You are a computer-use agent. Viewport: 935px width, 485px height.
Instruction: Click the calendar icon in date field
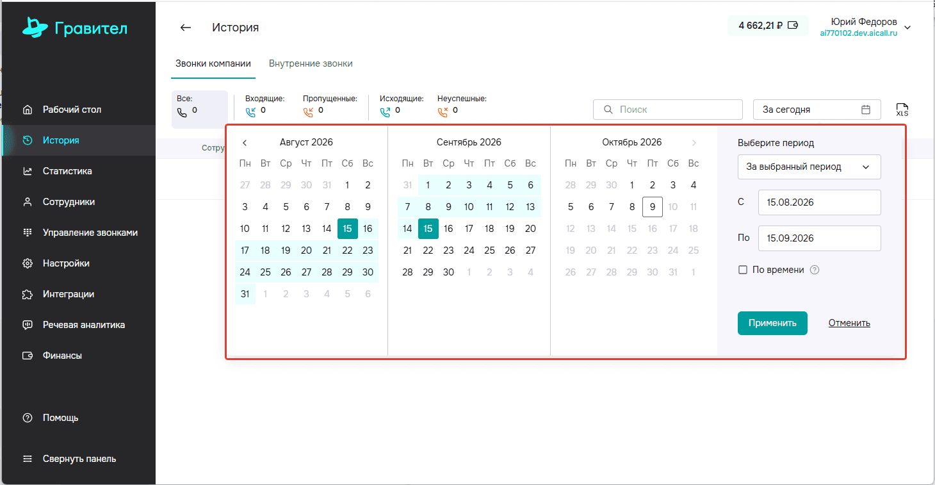tap(866, 110)
